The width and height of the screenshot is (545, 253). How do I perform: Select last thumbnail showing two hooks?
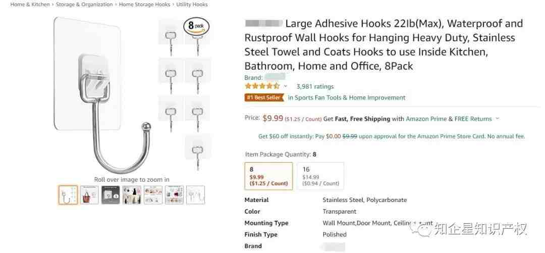[195, 194]
